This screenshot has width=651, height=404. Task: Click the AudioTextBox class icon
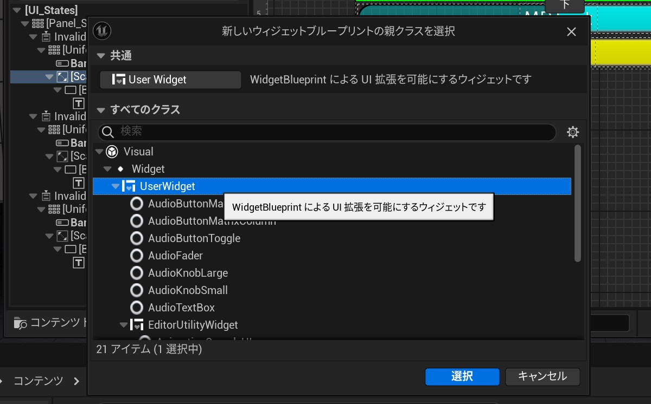tap(137, 308)
